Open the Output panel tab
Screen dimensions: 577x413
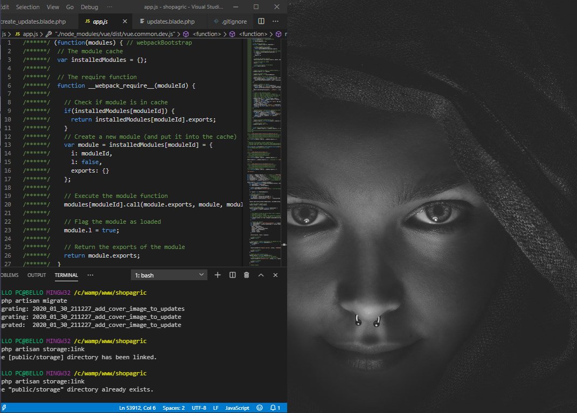37,275
